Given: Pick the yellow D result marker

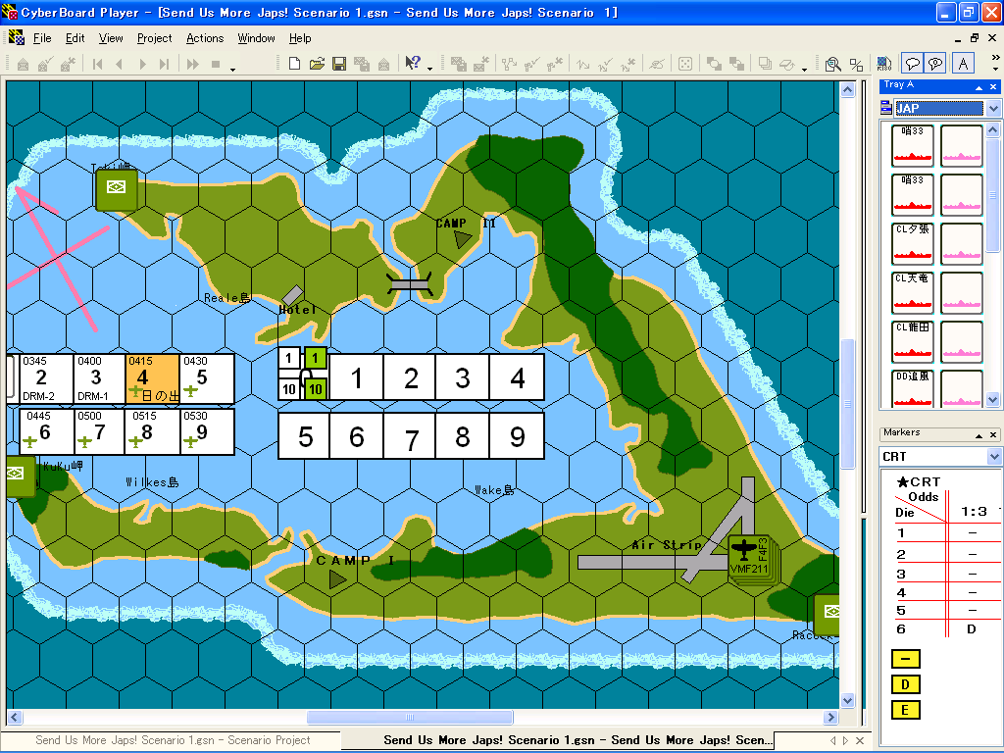Looking at the screenshot, I should point(905,684).
